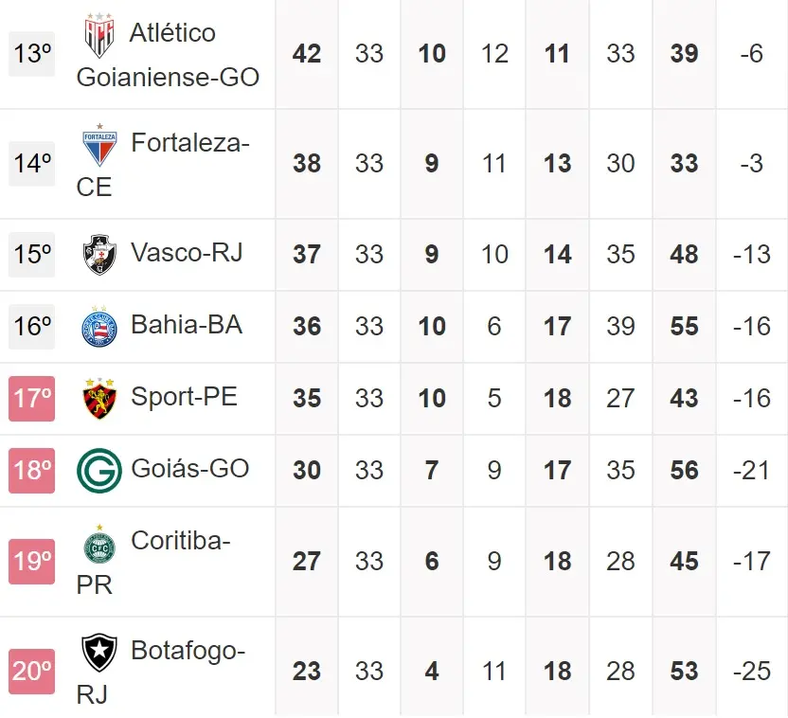The width and height of the screenshot is (788, 718).
Task: Open the Atlético Goianiense-GO team name
Action: (168, 55)
